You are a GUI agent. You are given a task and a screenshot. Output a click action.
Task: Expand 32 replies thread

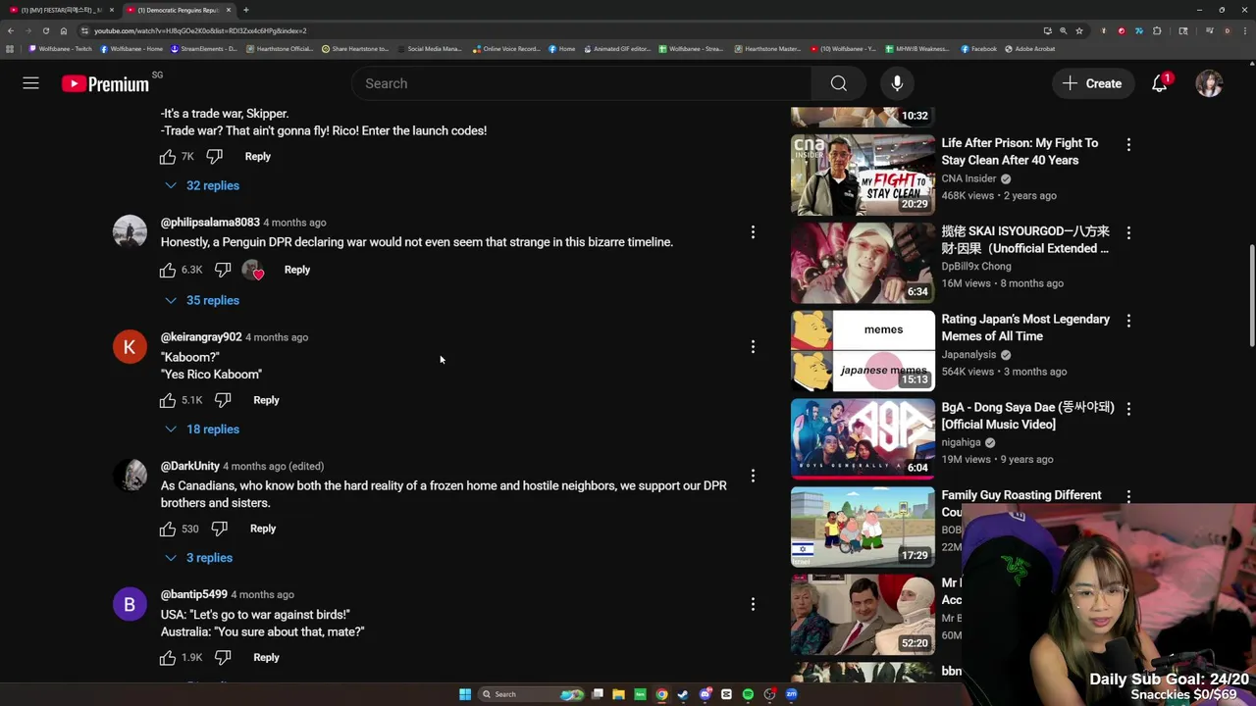tap(202, 185)
